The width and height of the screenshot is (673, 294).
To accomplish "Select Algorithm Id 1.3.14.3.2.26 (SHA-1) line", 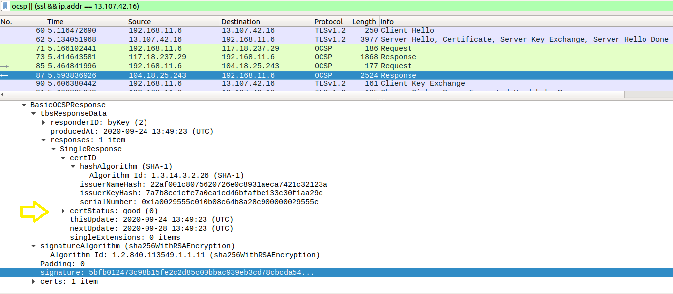I will 167,175.
